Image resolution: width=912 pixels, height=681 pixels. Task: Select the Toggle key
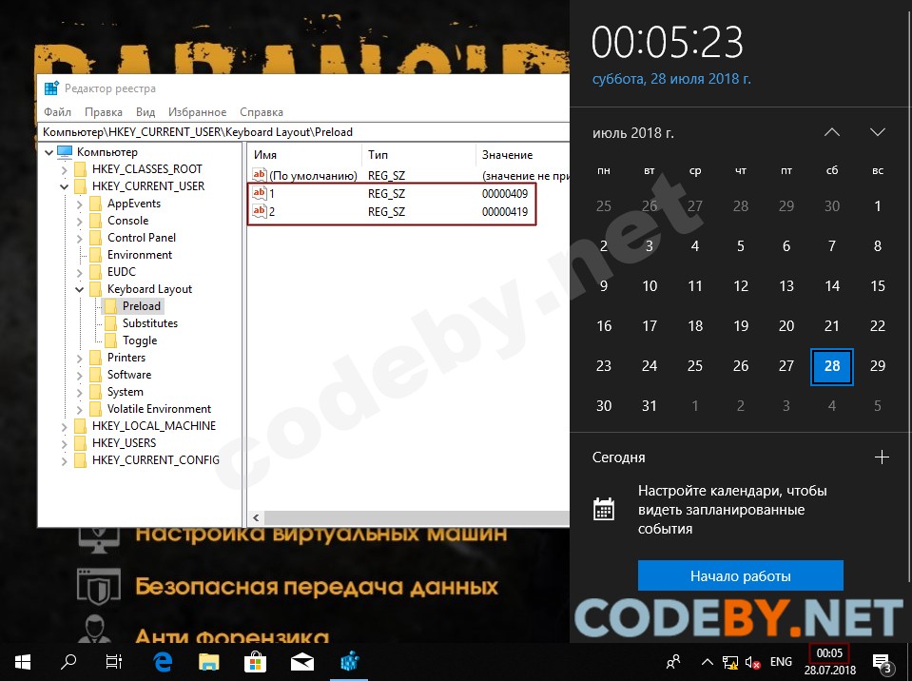pos(140,340)
